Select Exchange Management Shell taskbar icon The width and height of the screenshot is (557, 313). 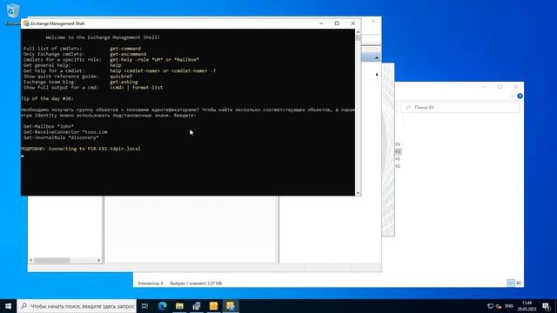point(231,306)
